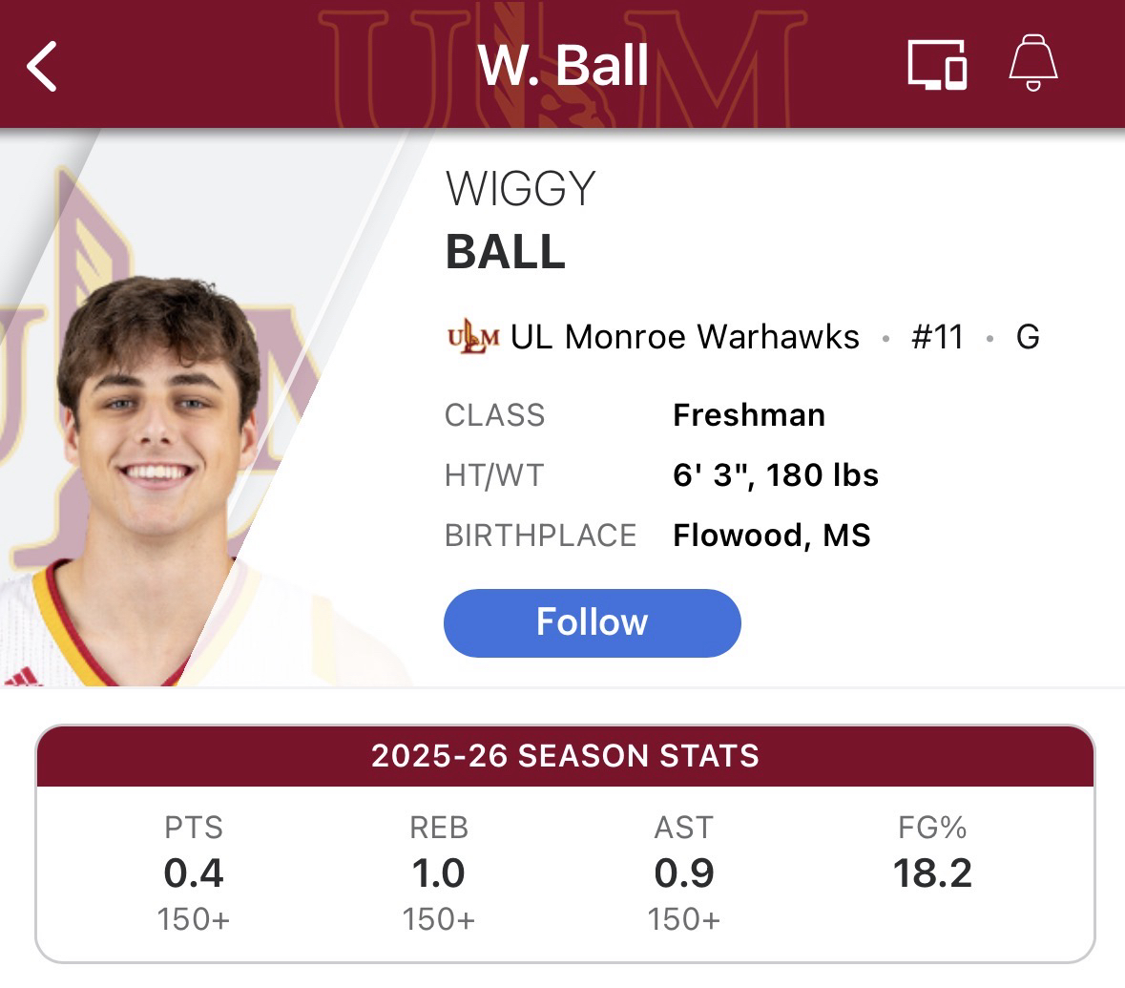This screenshot has width=1125, height=988.
Task: Select the AST 0.9 stat
Action: click(x=684, y=872)
